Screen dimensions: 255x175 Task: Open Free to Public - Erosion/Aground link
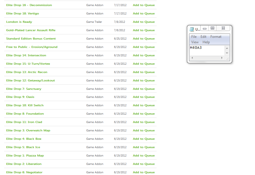pos(32,47)
